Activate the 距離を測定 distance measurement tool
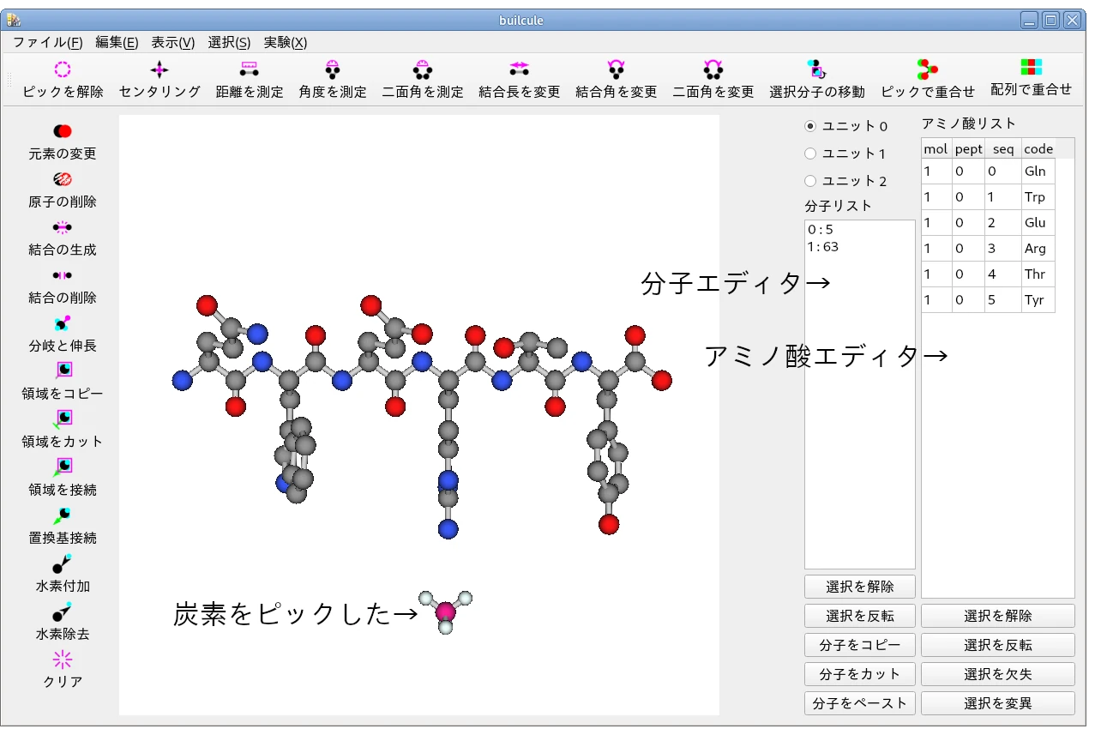 pos(249,70)
